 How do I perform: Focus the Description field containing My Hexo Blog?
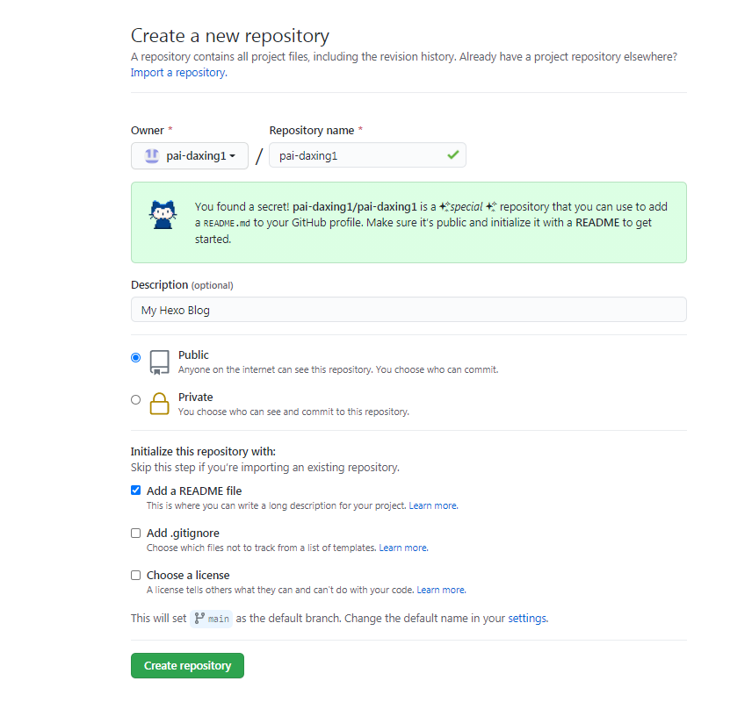click(x=409, y=310)
